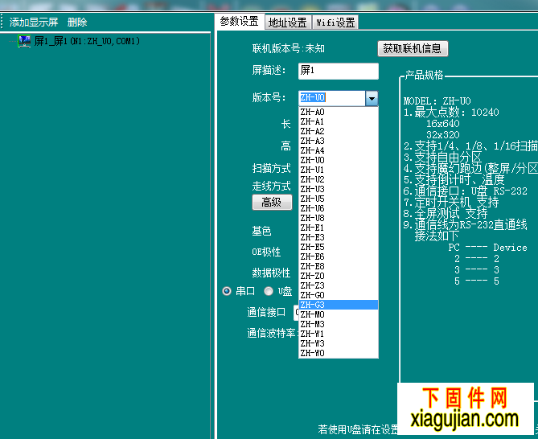Image resolution: width=538 pixels, height=439 pixels.
Task: Choose ZH-A4 from the version list
Action: point(339,150)
